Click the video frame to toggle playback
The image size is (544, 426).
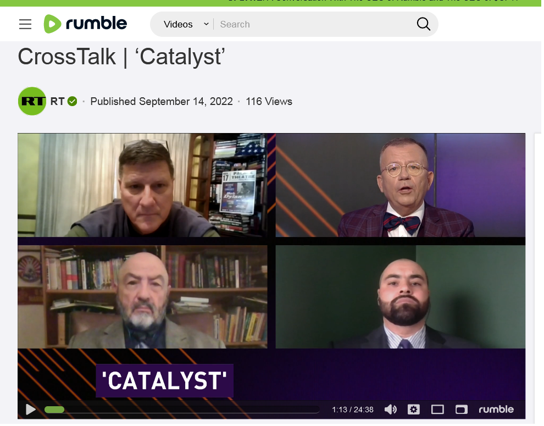point(273,242)
